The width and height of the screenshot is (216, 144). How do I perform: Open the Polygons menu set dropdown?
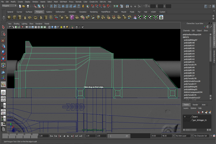pos(9,6)
